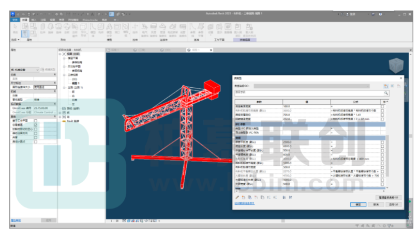Click the Blend (融合) tool icon
The height and width of the screenshot is (238, 417).
tap(51, 27)
